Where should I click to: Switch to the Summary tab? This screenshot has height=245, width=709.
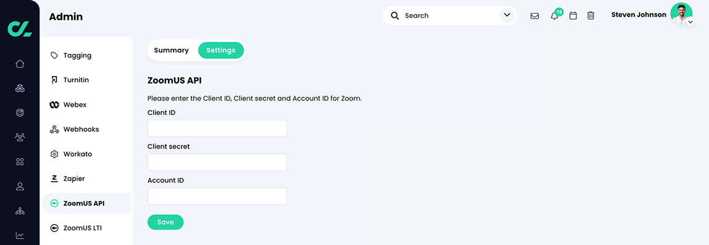[x=171, y=50]
